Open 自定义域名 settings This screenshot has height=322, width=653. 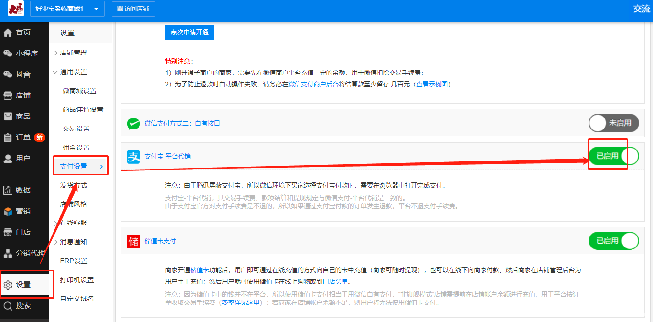click(x=77, y=299)
